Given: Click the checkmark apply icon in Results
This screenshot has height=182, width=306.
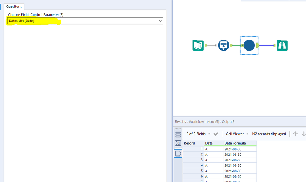Looking at the screenshot, I should pos(216,134).
